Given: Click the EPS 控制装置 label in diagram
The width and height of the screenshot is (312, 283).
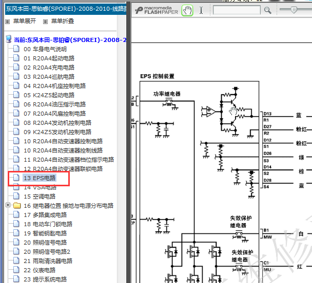Looking at the screenshot, I should pos(157,76).
